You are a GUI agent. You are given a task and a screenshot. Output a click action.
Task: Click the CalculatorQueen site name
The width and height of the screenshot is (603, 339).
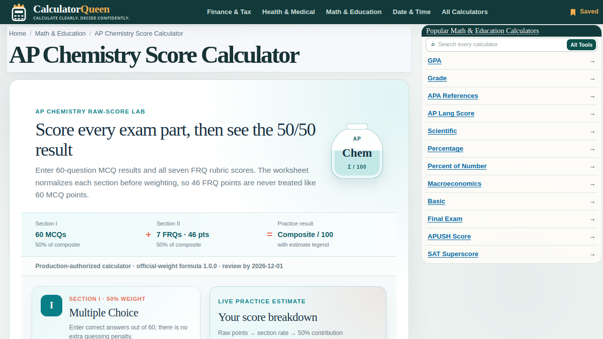click(71, 9)
